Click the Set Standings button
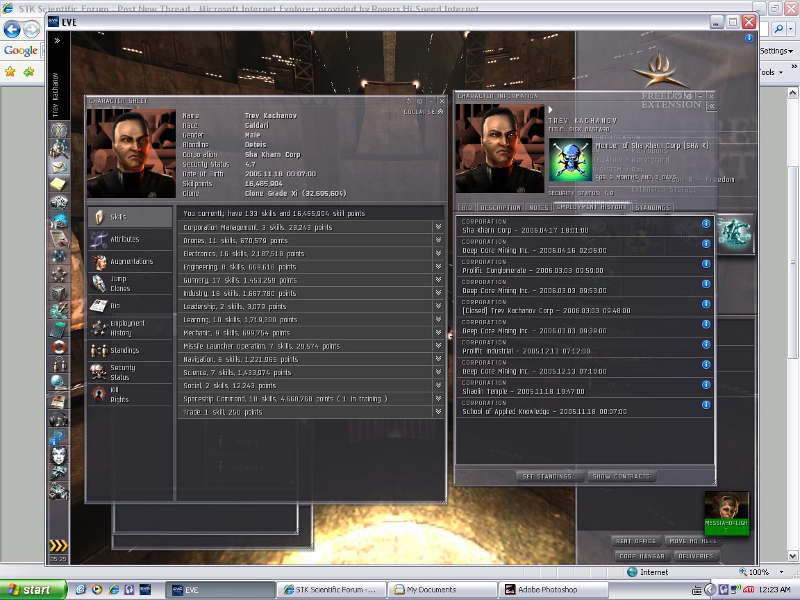This screenshot has height=600, width=800. pyautogui.click(x=549, y=476)
